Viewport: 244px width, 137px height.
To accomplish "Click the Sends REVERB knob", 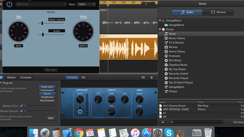I will click(x=140, y=112).
